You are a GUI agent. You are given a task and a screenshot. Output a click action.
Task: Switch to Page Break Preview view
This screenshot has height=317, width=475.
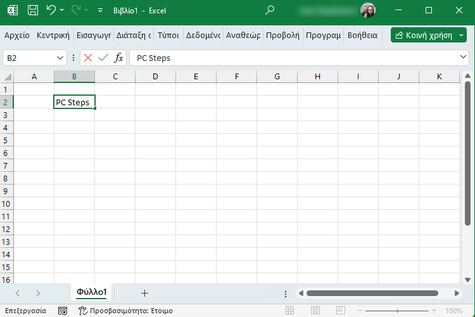tap(342, 311)
